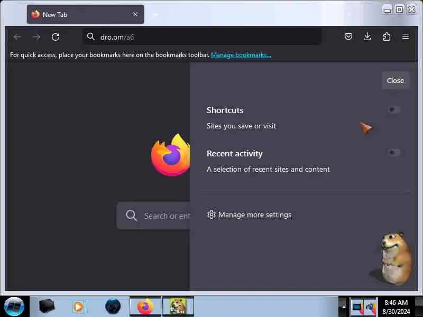Go back using the back arrow
Viewport: 423px width, 317px height.
tap(17, 37)
